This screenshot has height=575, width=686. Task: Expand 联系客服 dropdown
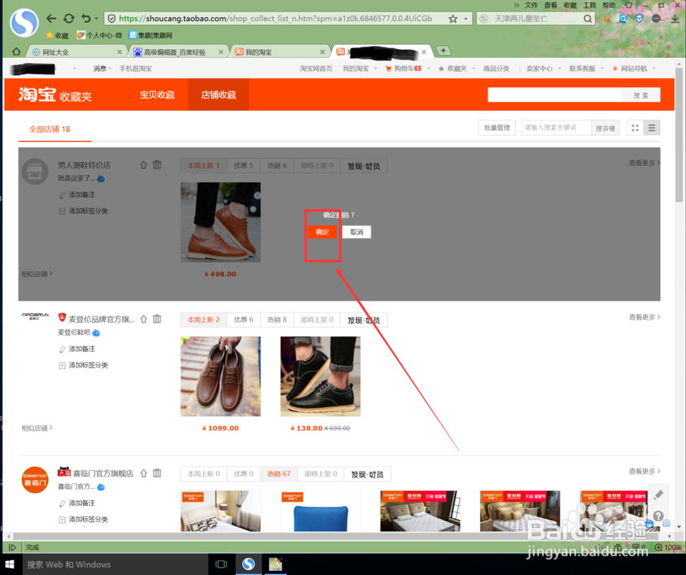587,69
